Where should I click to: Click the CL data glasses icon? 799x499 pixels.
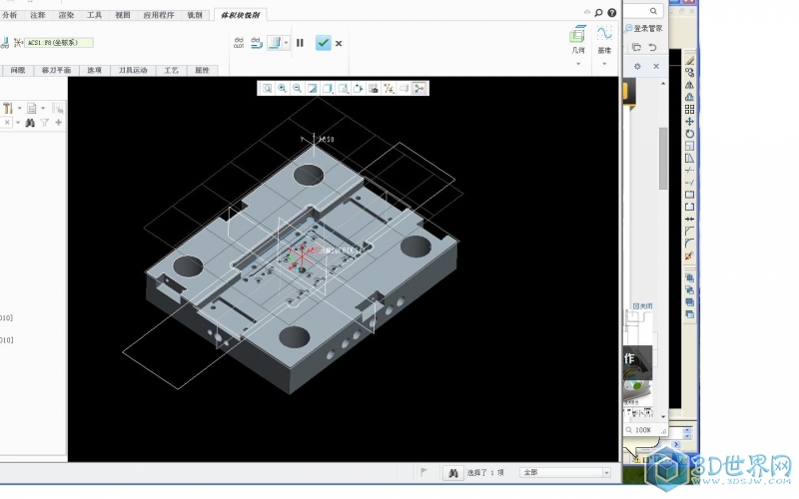click(239, 43)
